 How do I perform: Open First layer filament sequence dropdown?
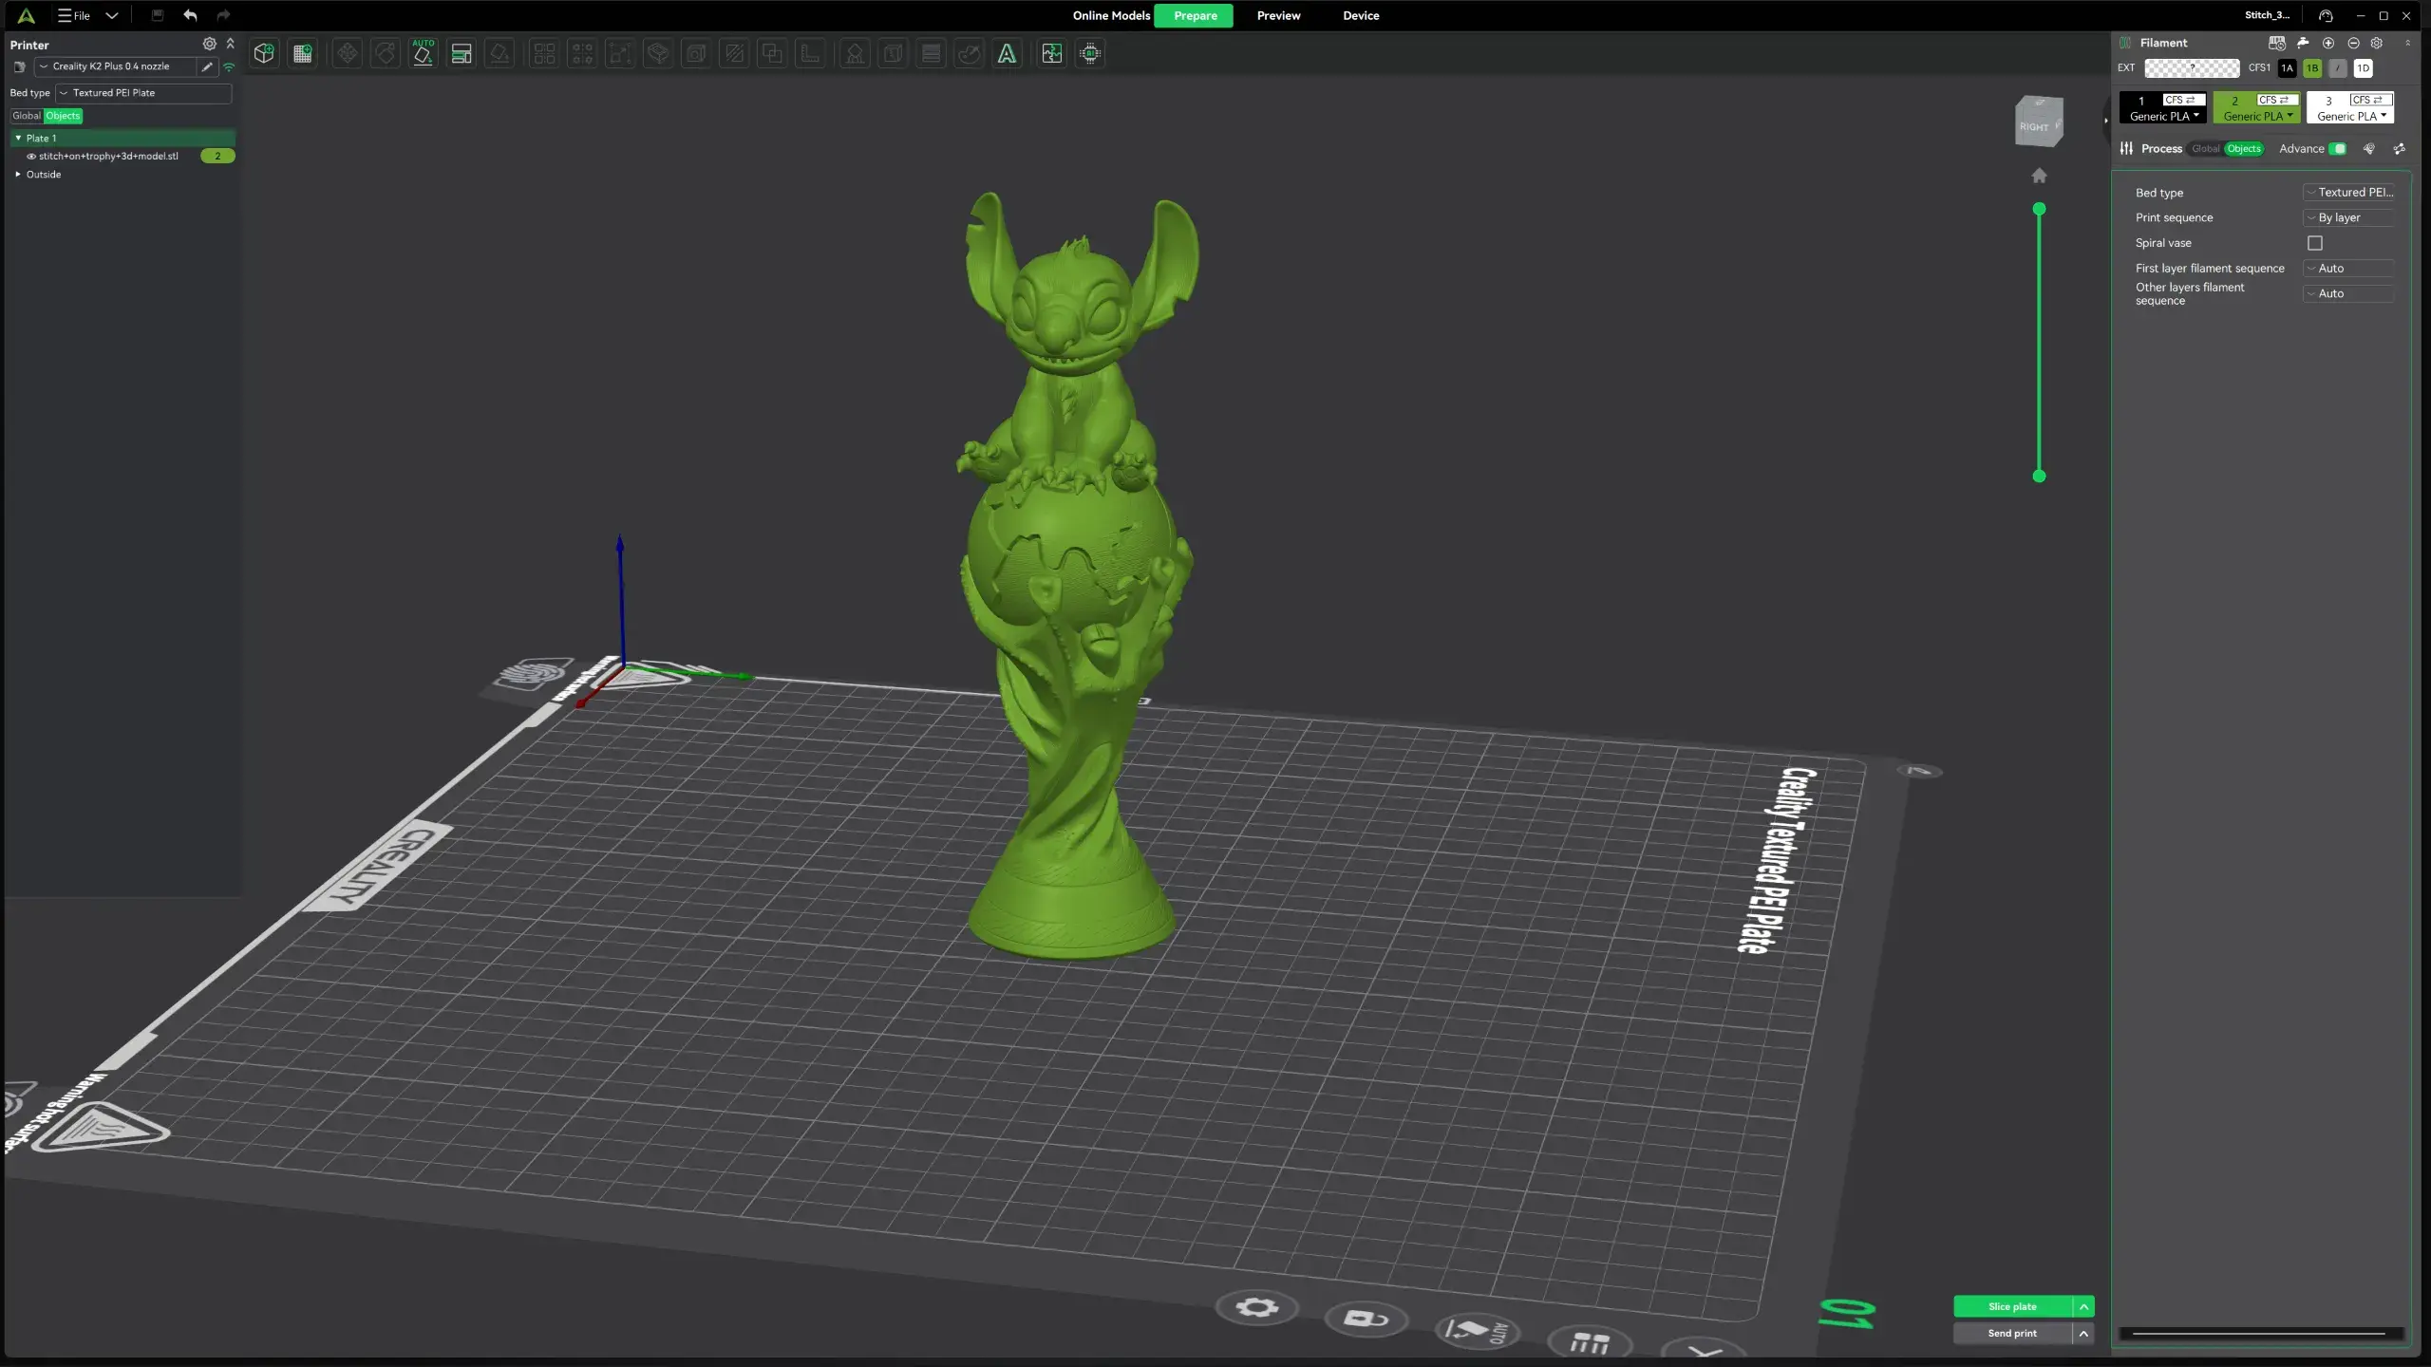2348,269
